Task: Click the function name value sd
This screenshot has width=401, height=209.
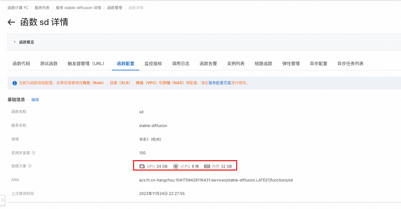Action: 141,112
